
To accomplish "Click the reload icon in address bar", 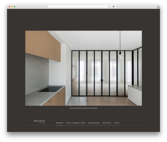I will click(109, 6).
